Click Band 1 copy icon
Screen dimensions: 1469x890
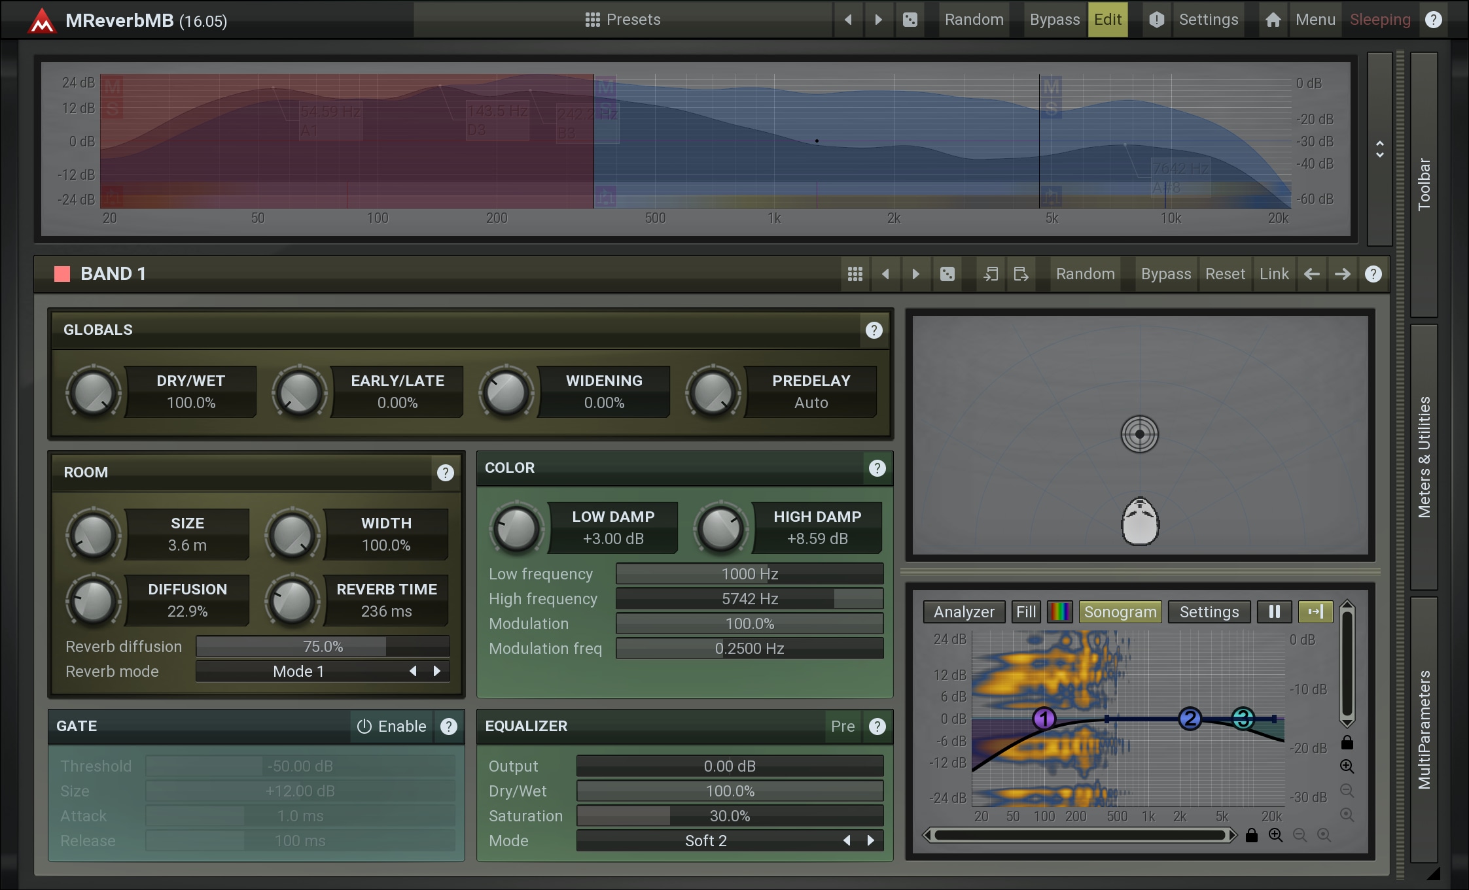coord(991,274)
